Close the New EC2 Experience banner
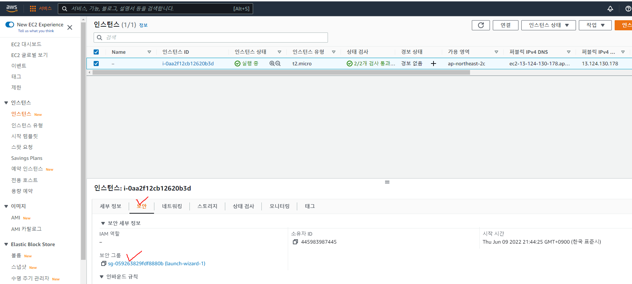 (x=70, y=27)
